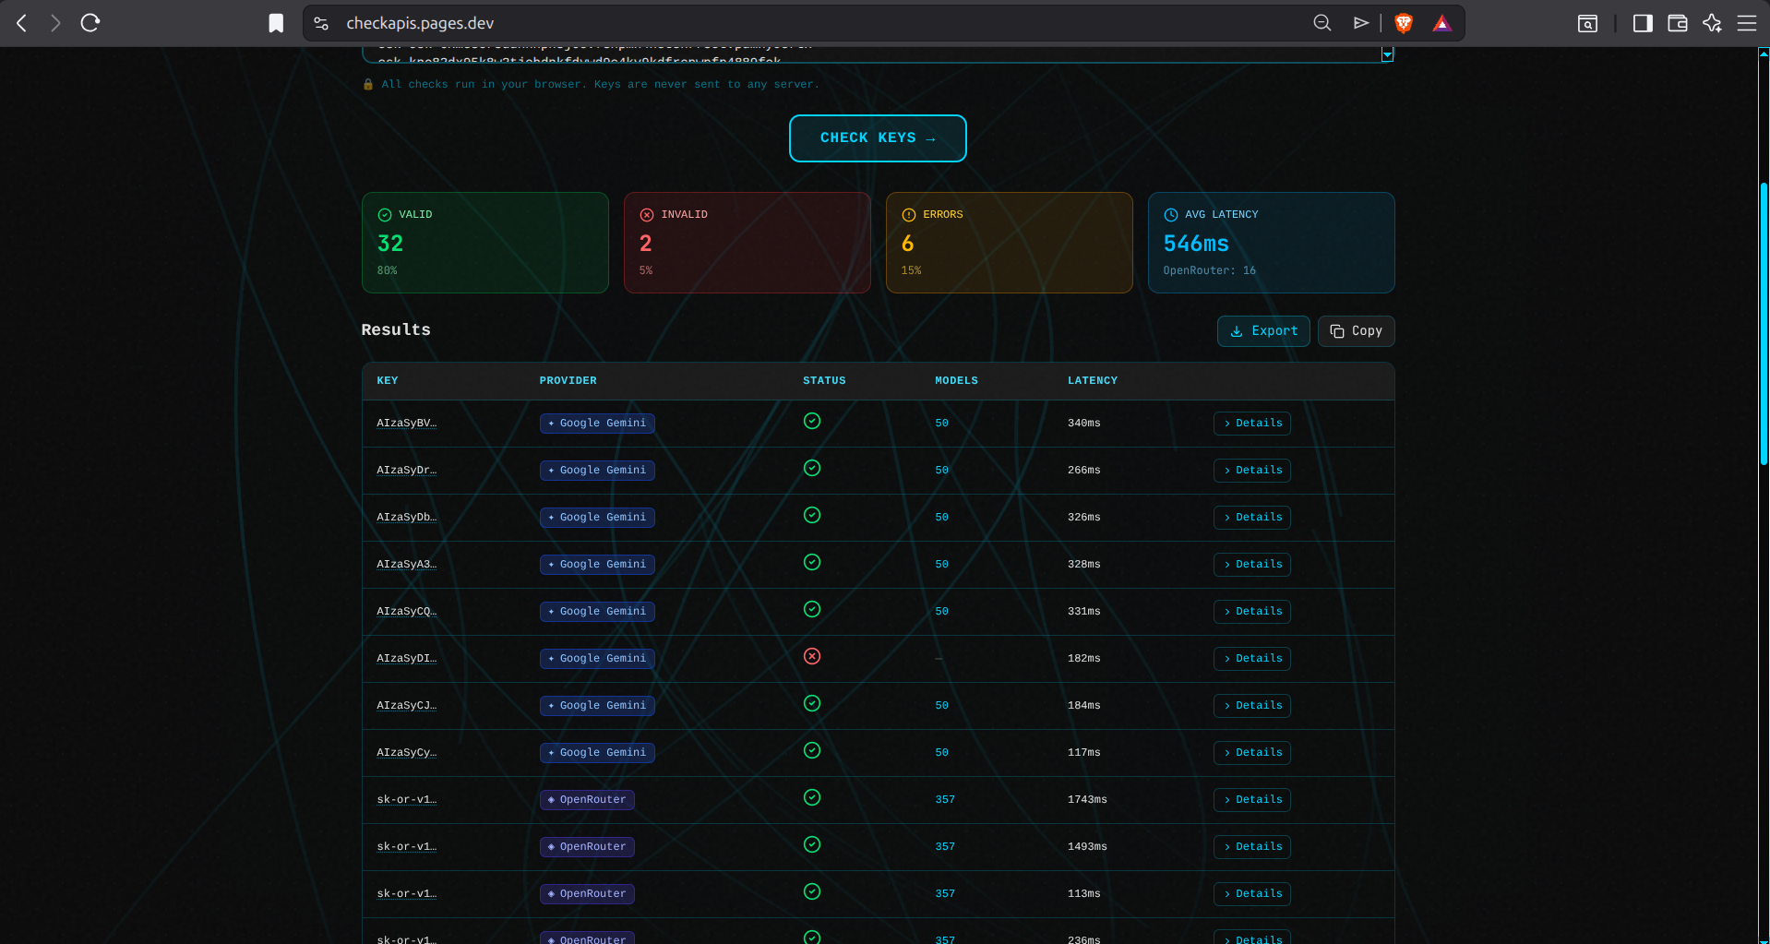Click the green status icon for AIzaSyCQ
Viewport: 1770px width, 944px height.
tap(812, 609)
